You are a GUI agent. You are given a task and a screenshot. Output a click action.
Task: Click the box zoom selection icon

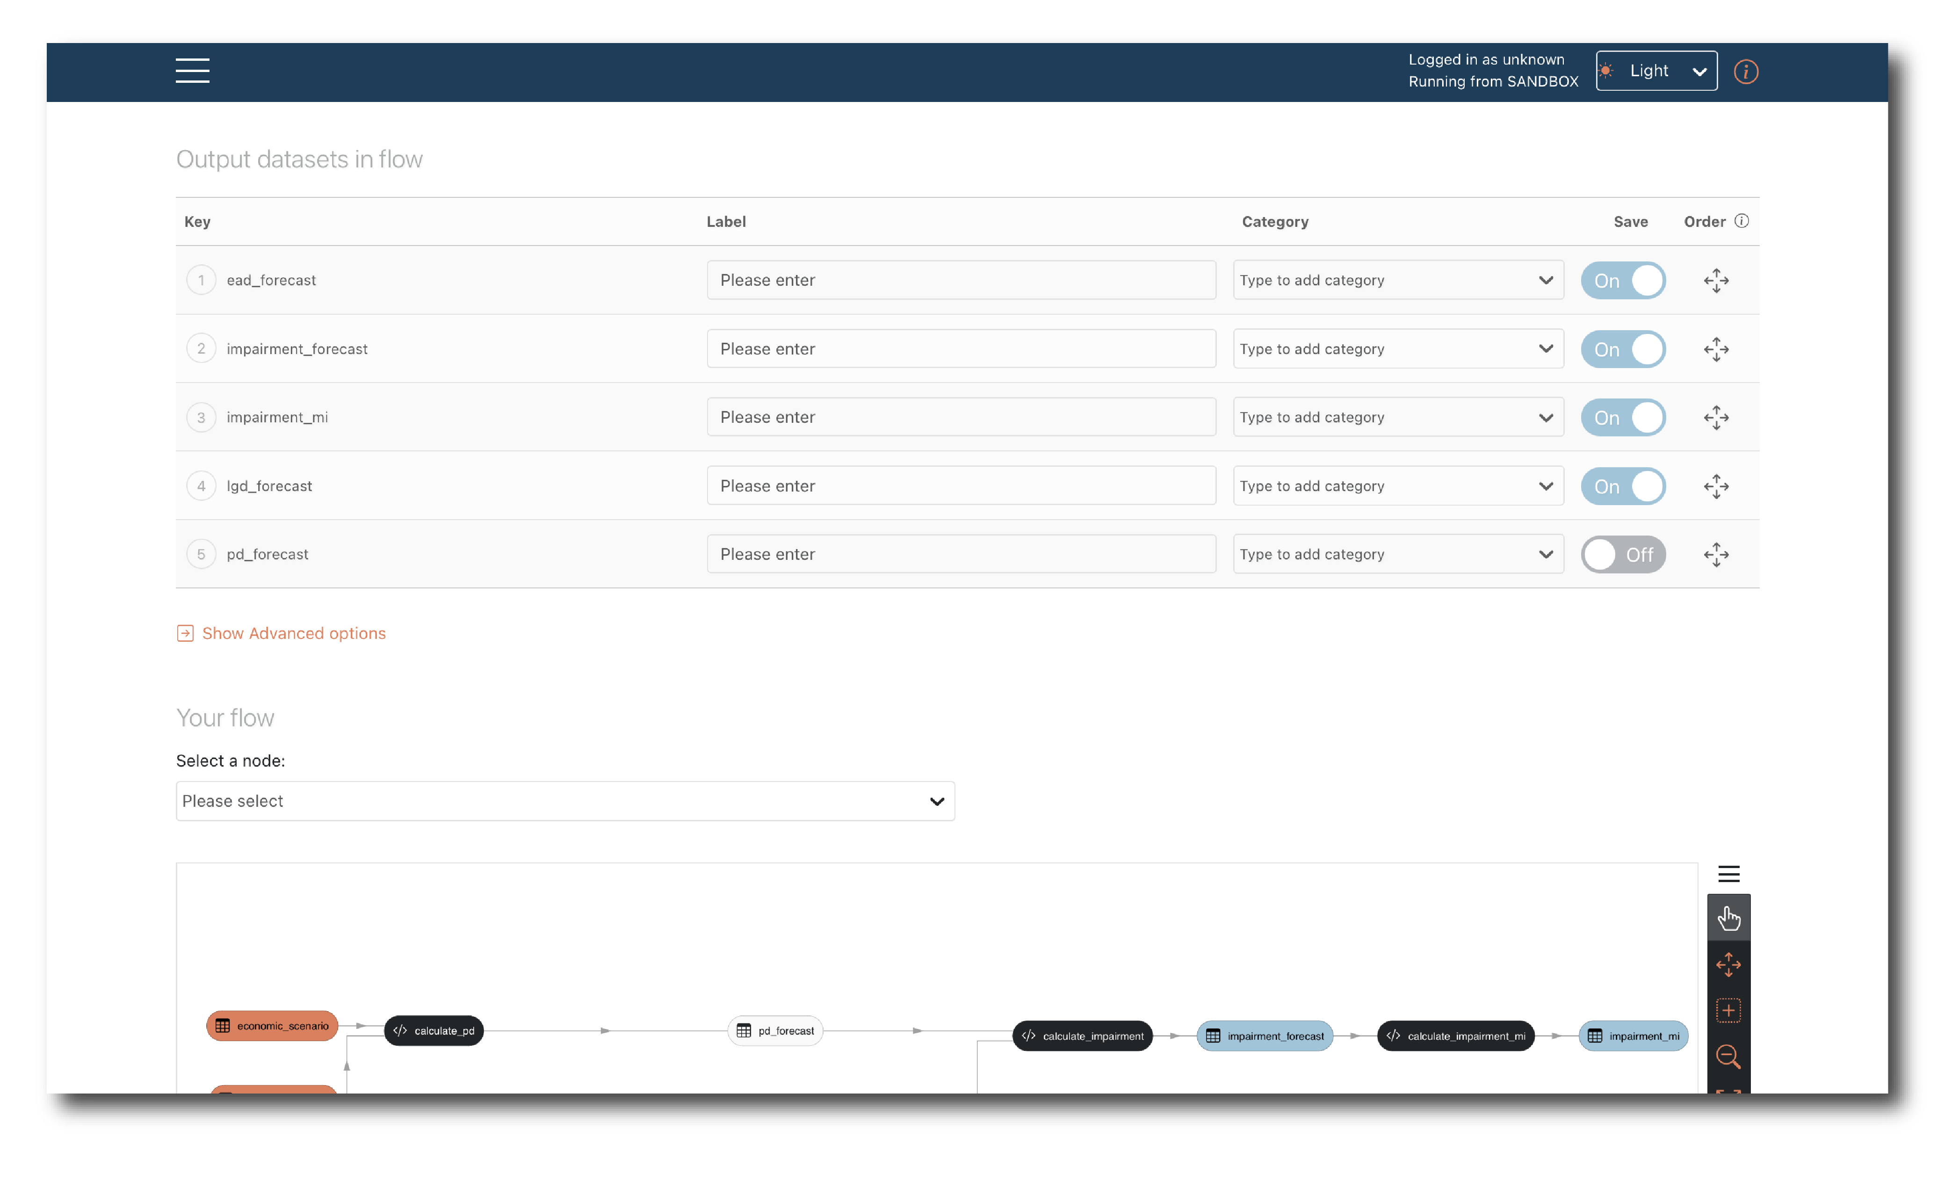(1727, 1010)
